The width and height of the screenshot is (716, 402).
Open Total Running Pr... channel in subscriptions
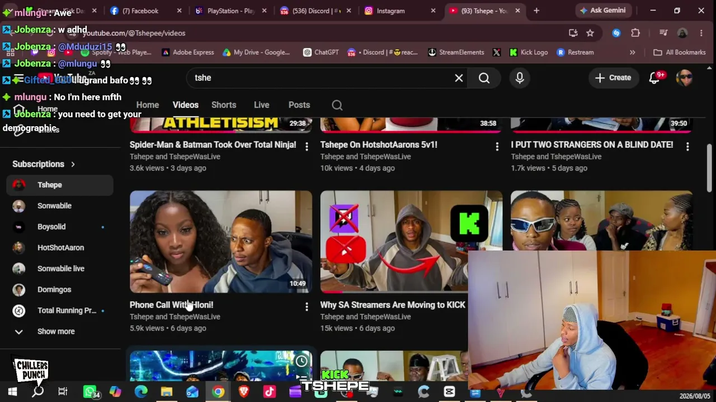click(x=60, y=310)
